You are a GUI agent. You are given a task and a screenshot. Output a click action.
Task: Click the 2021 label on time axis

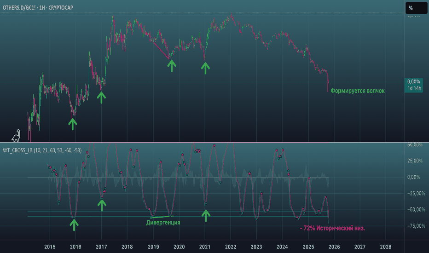tap(205, 247)
